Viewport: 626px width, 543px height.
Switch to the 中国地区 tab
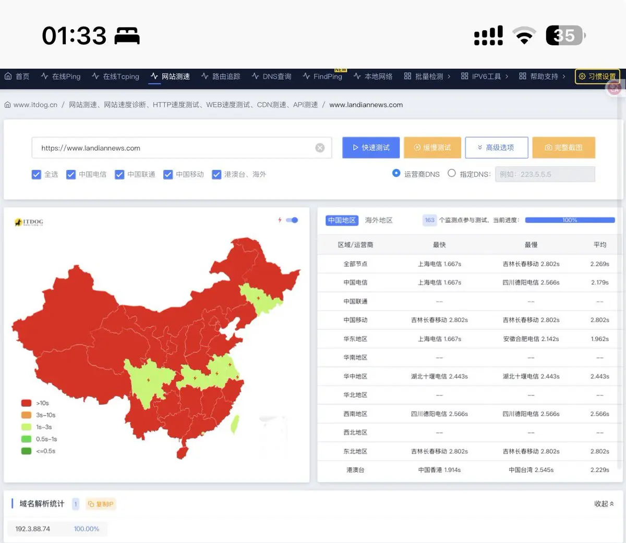(x=342, y=220)
